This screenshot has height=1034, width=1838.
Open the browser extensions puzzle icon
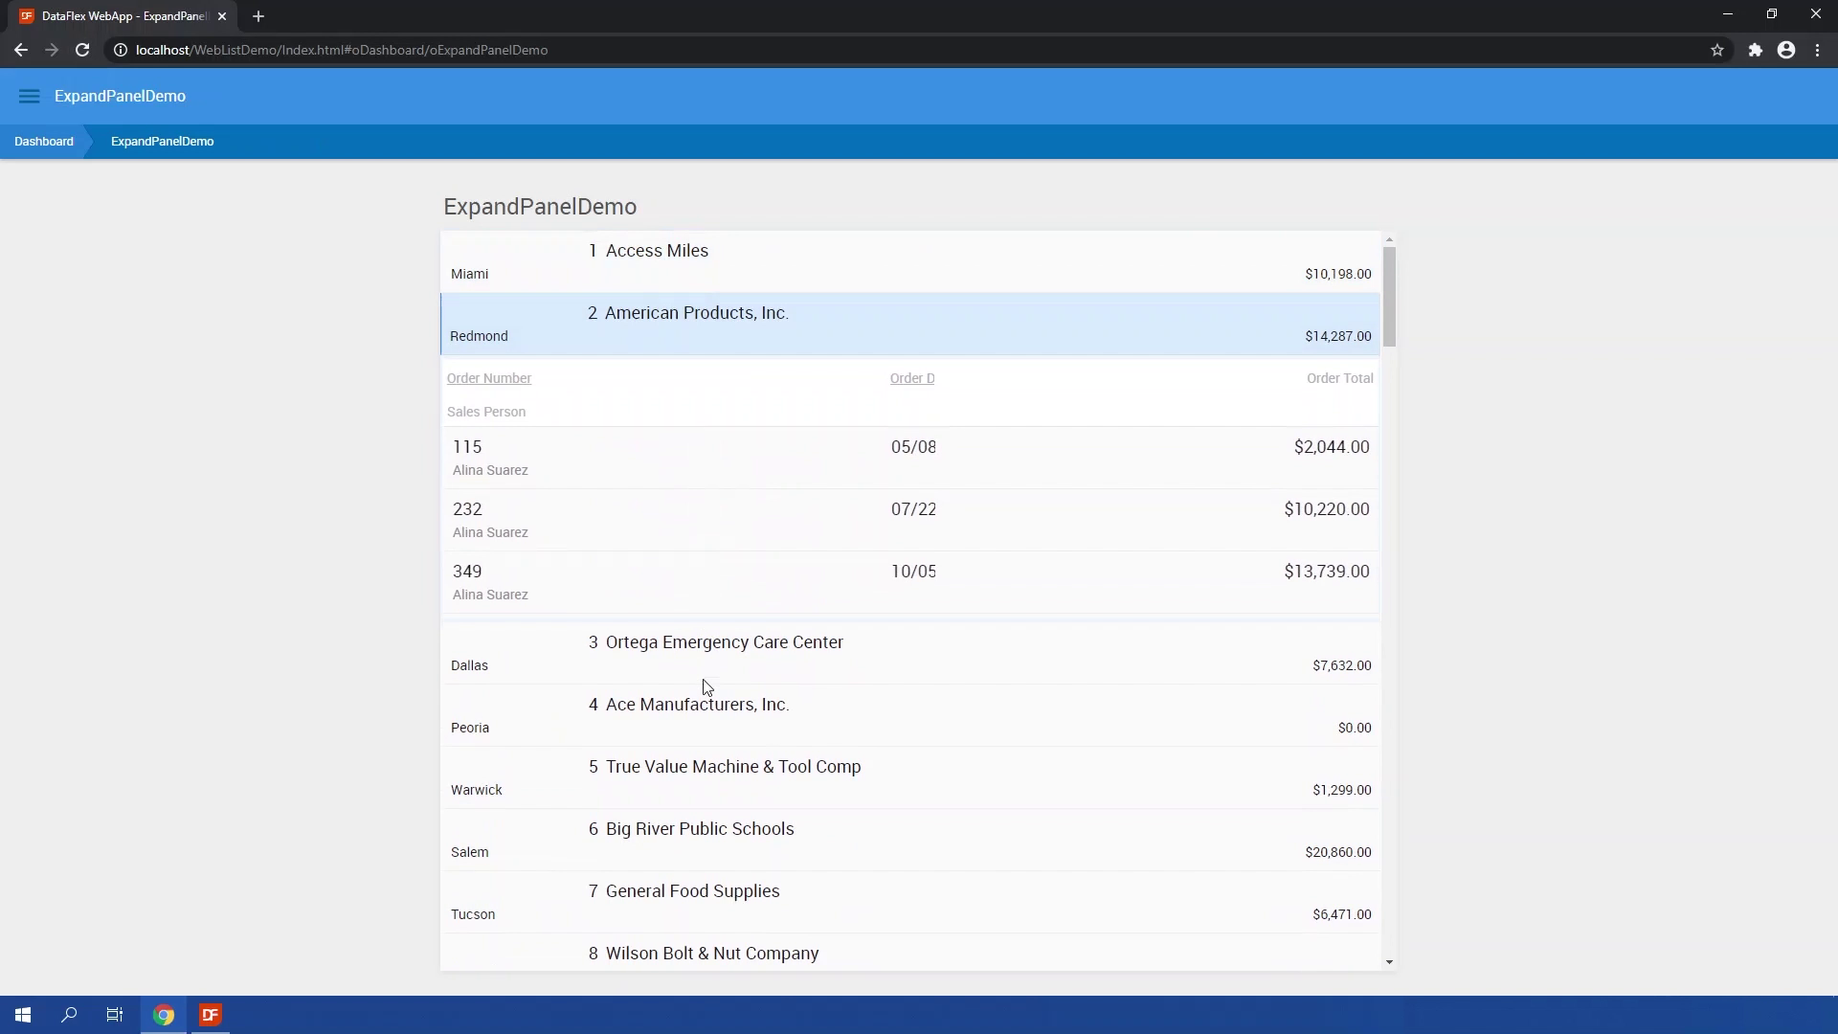[x=1755, y=50]
